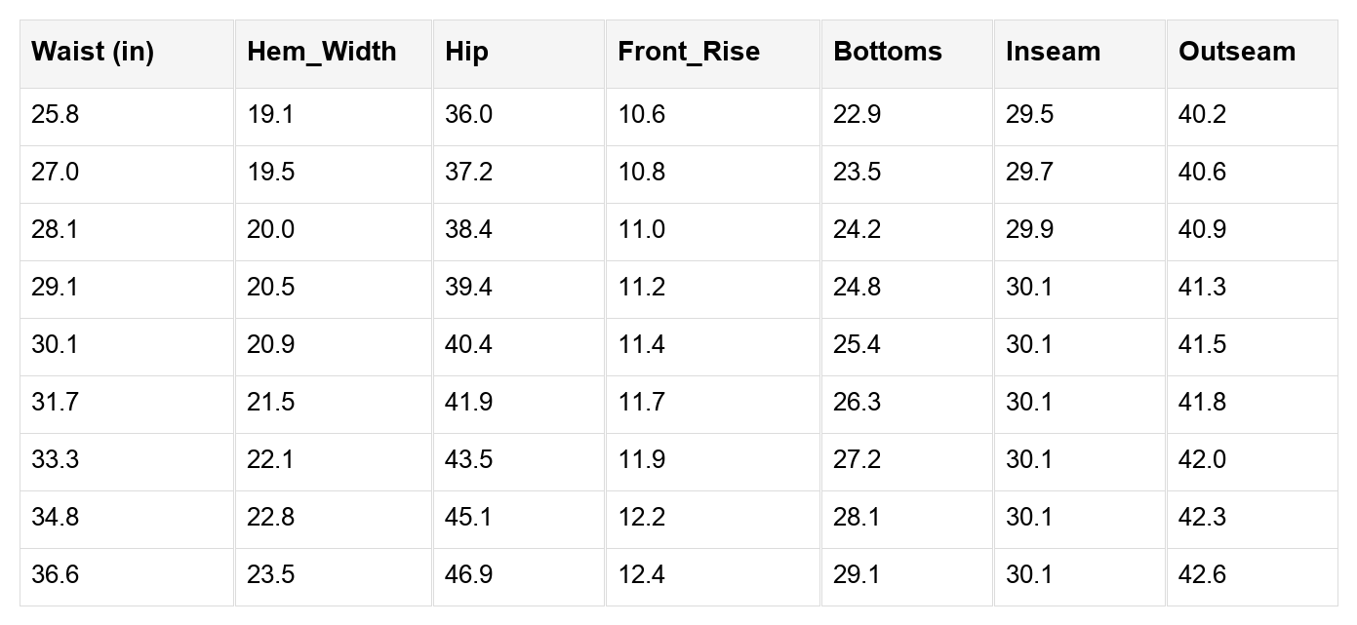The height and width of the screenshot is (625, 1357).
Task: Select the inseam cell 29.5
Action: [x=1030, y=115]
